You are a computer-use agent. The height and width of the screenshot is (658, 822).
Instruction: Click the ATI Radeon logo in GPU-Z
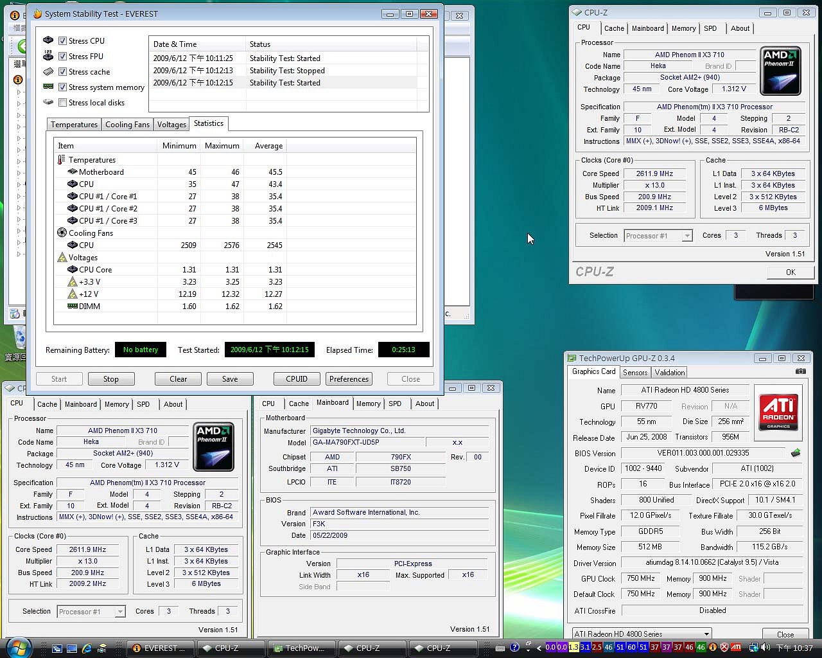click(778, 412)
